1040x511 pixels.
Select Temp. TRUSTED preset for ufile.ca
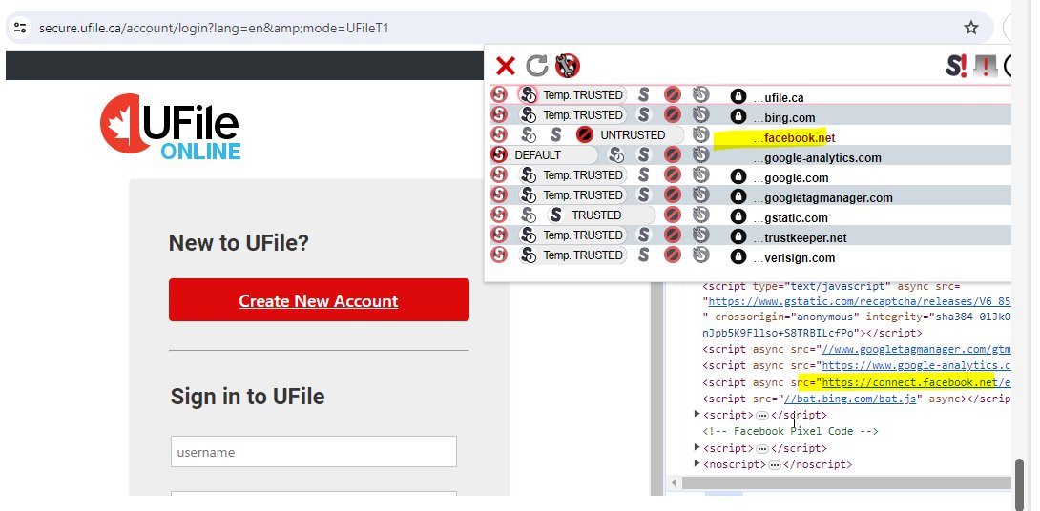[572, 94]
